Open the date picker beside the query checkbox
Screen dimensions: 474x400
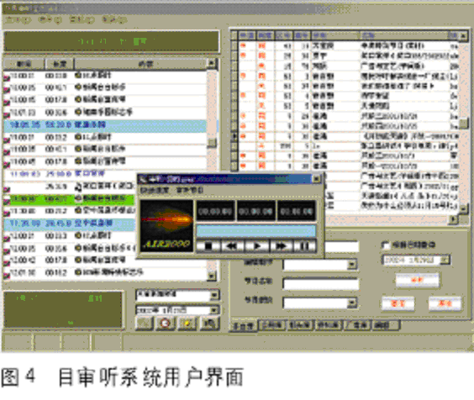445,260
